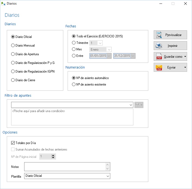Screen dimensions: 192x189
Task: Click the Notas text field
Action: [x=65, y=167]
